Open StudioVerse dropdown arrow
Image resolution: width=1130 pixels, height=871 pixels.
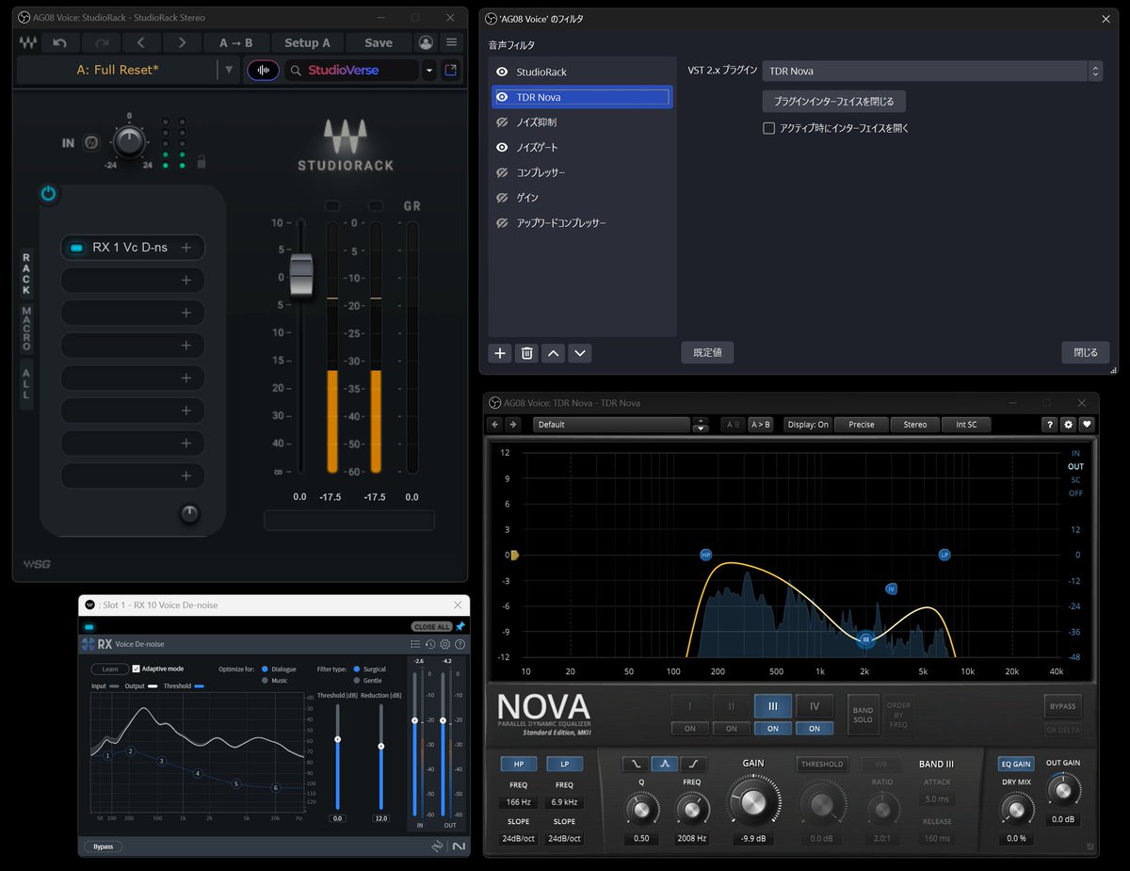click(x=429, y=70)
